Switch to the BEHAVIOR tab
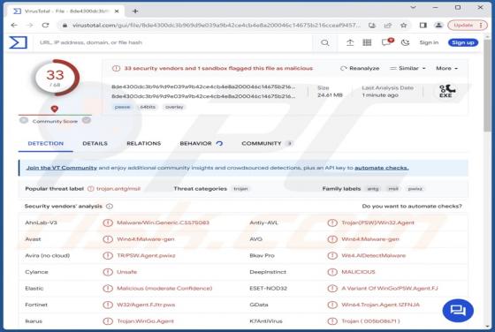This screenshot has height=332, width=495. (x=202, y=143)
